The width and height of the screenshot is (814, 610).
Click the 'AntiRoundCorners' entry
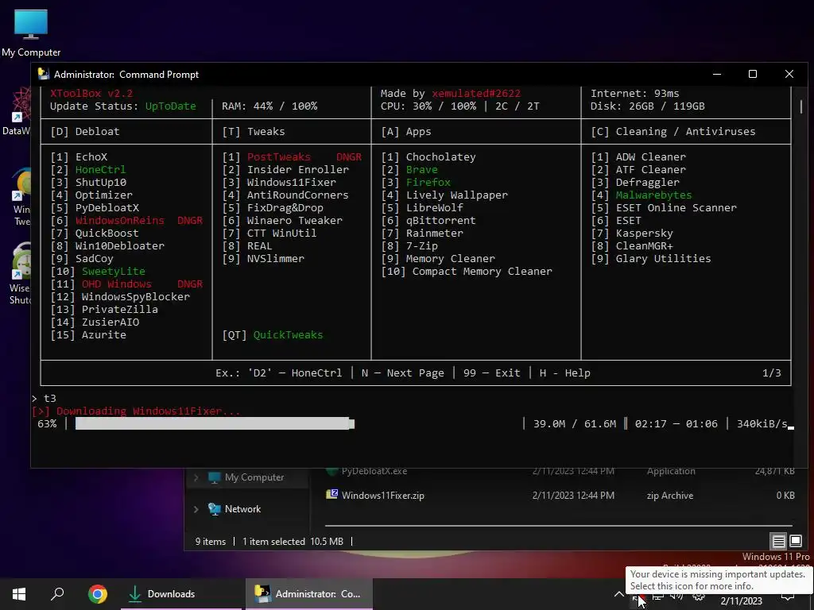298,195
